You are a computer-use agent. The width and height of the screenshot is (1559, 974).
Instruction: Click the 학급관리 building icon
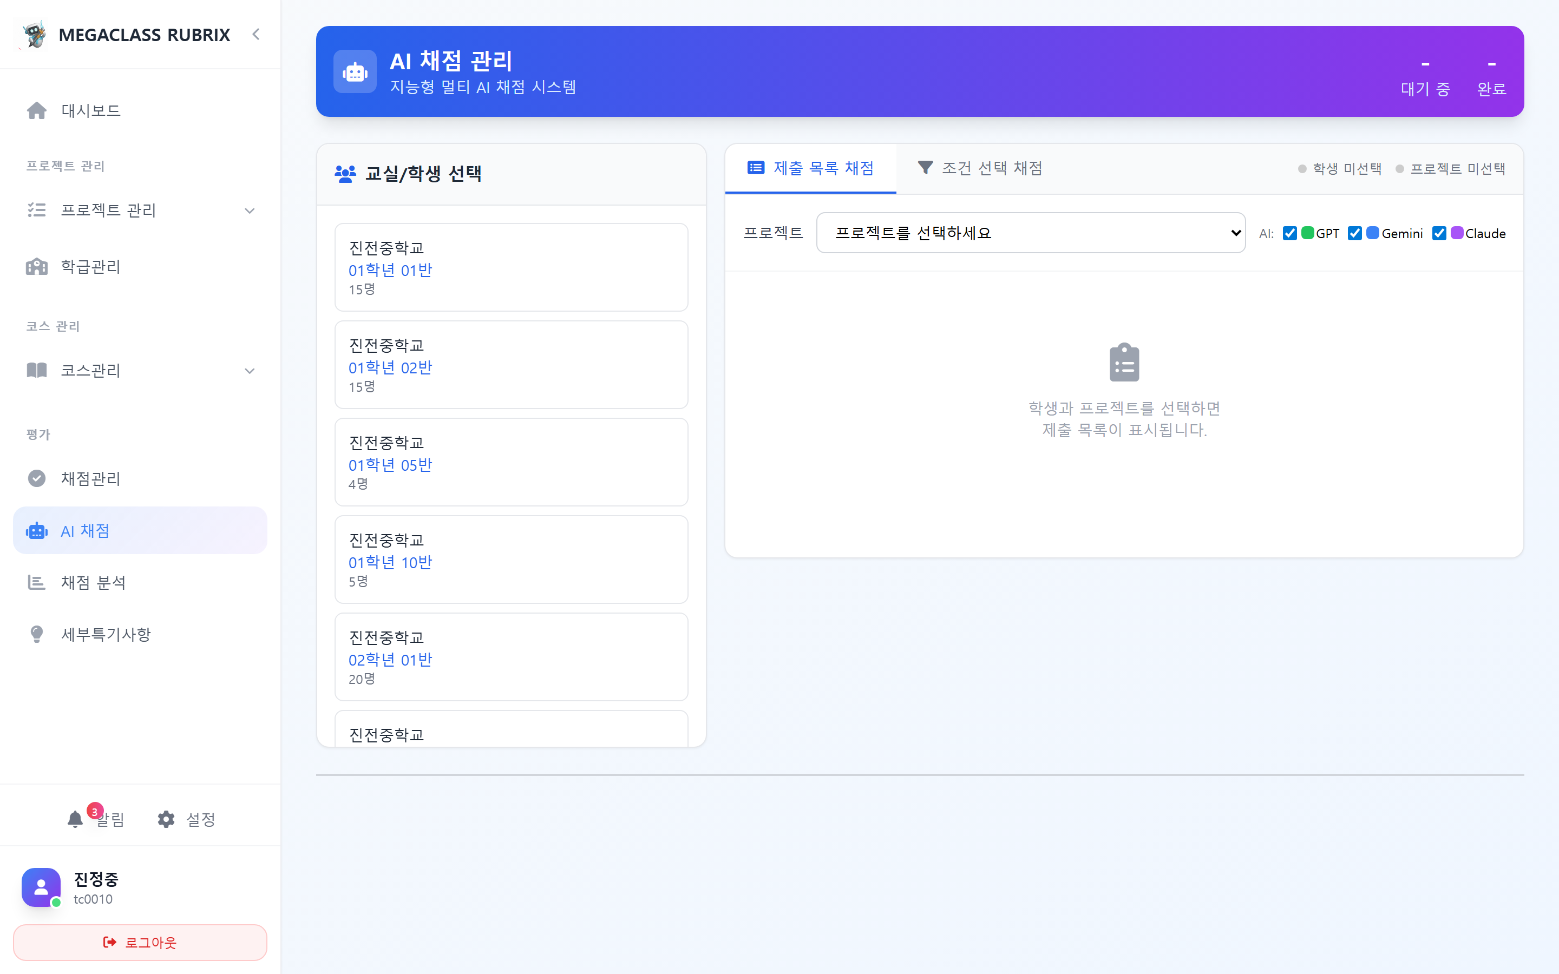pyautogui.click(x=37, y=267)
